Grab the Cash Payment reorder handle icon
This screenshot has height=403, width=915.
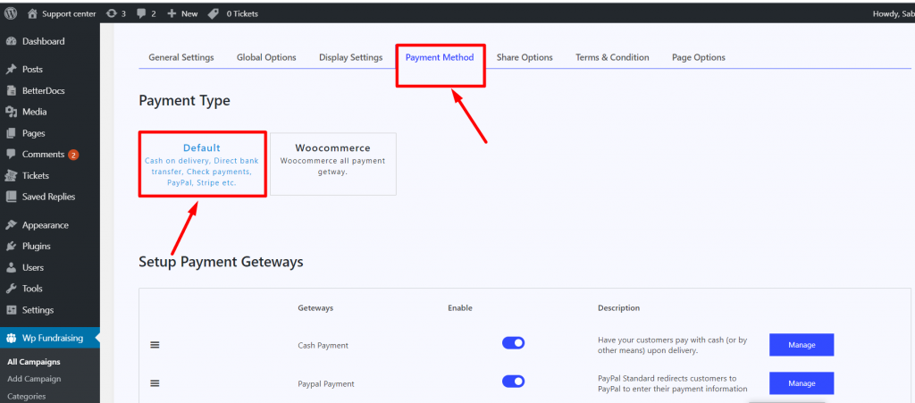tap(155, 345)
